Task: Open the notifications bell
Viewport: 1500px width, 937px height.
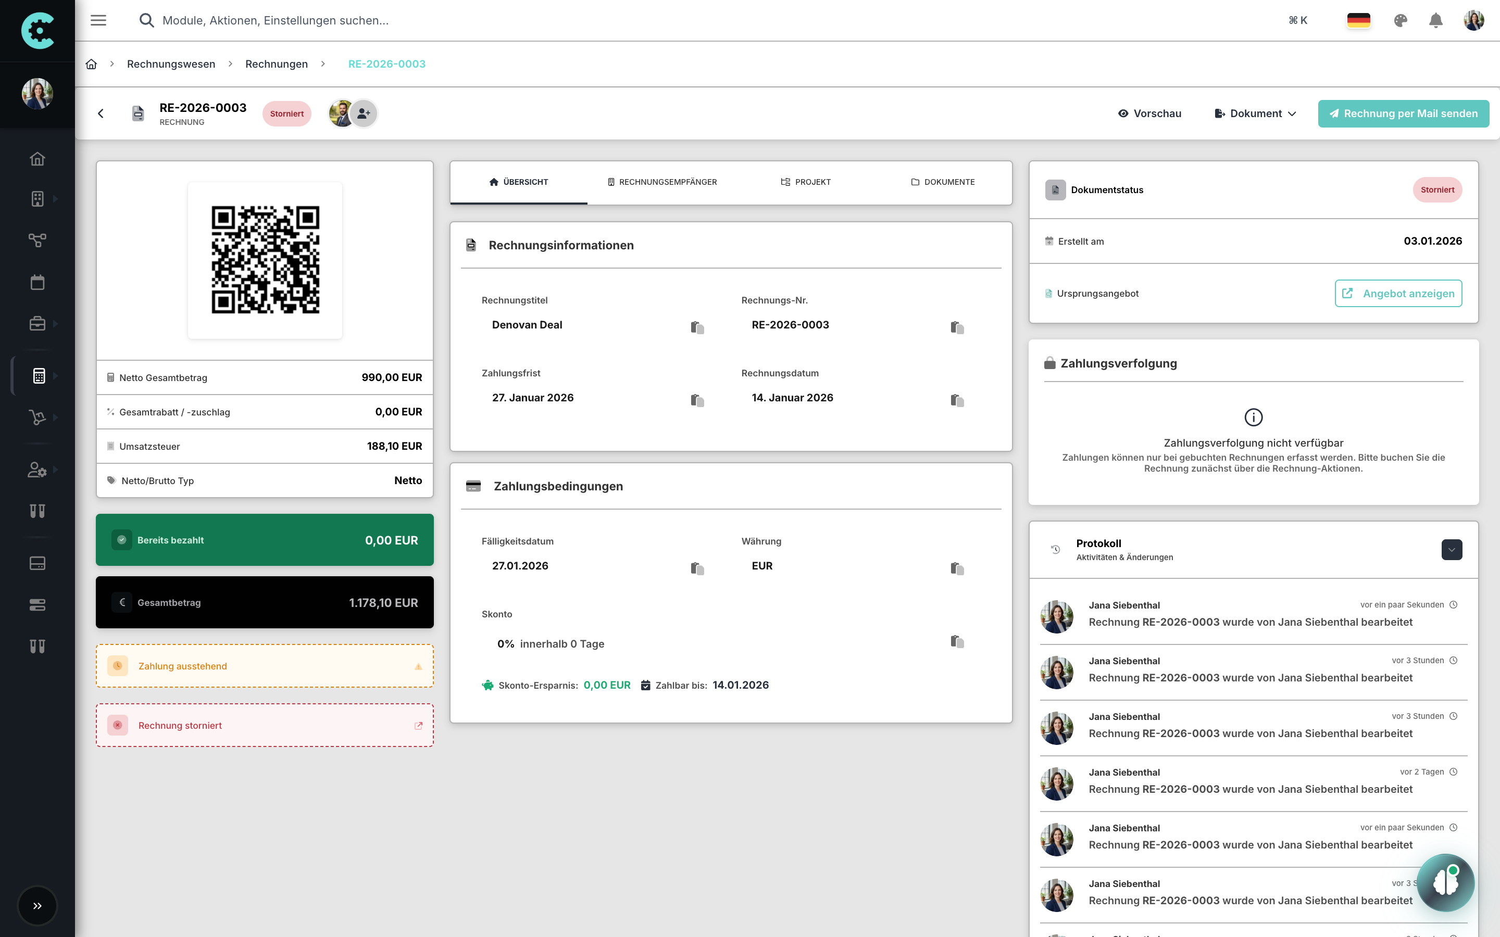Action: [x=1435, y=20]
